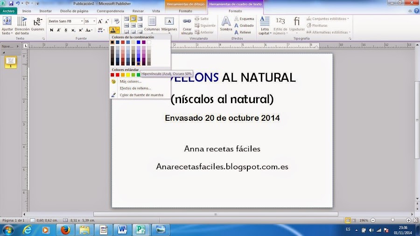The width and height of the screenshot is (420, 236).
Task: Open the font size 16 dropdown
Action: point(94,21)
